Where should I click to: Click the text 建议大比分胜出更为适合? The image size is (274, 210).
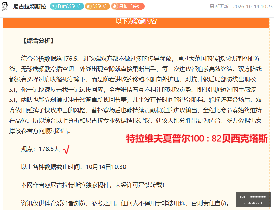click(x=188, y=120)
